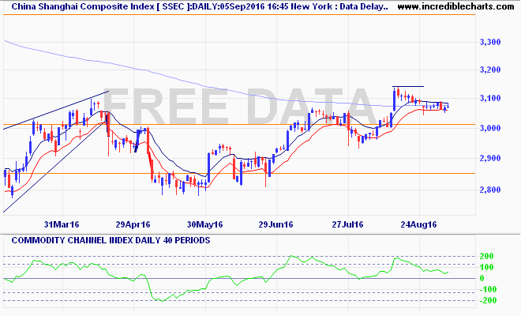Click the short resistance line above August high
The width and height of the screenshot is (521, 316).
coord(408,86)
